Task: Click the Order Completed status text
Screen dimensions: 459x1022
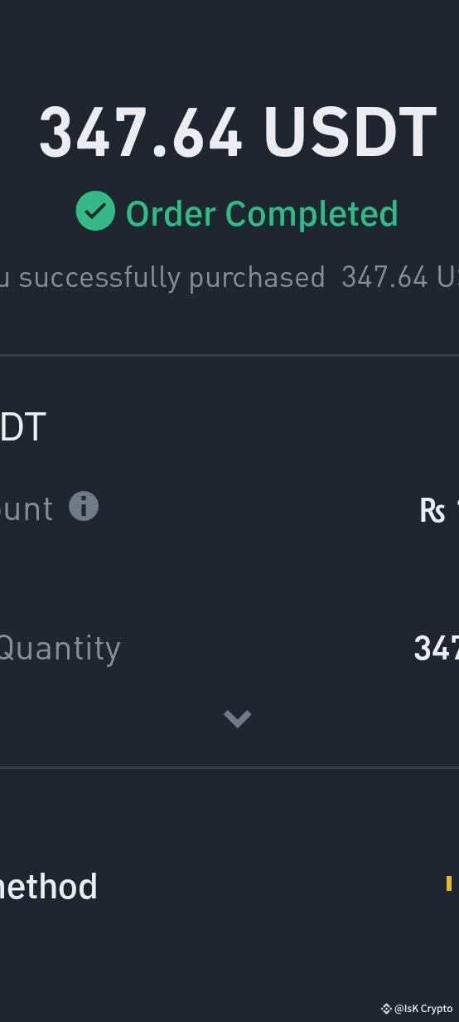Action: coord(262,213)
